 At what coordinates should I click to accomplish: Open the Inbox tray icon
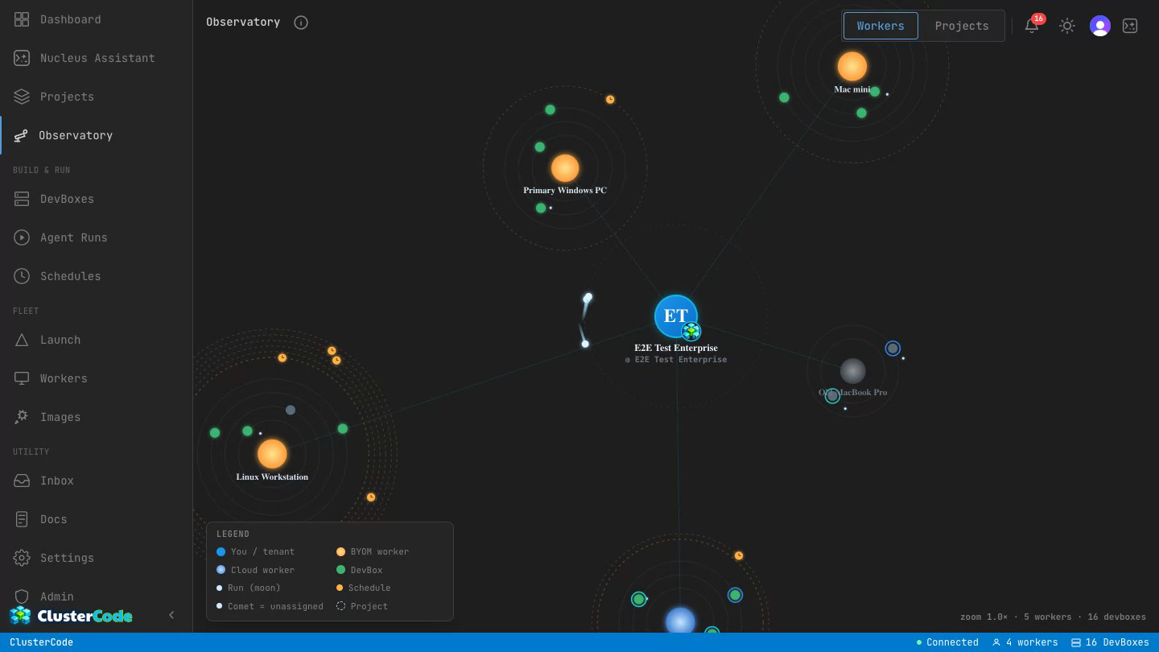[22, 481]
